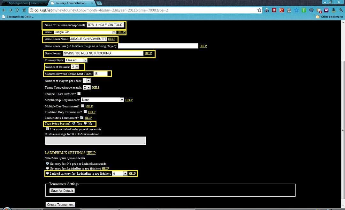Open Teams Competing per match dropdown

pos(87,87)
